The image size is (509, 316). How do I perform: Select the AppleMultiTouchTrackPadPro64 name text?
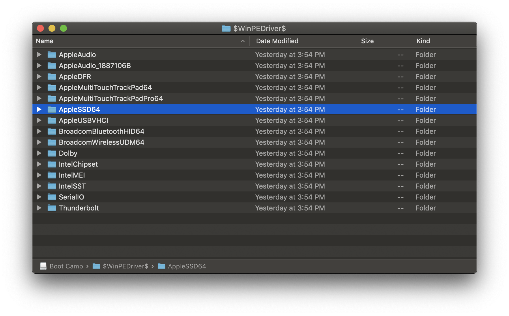click(111, 98)
